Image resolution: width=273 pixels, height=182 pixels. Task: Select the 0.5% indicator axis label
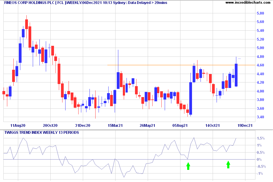click(x=261, y=153)
